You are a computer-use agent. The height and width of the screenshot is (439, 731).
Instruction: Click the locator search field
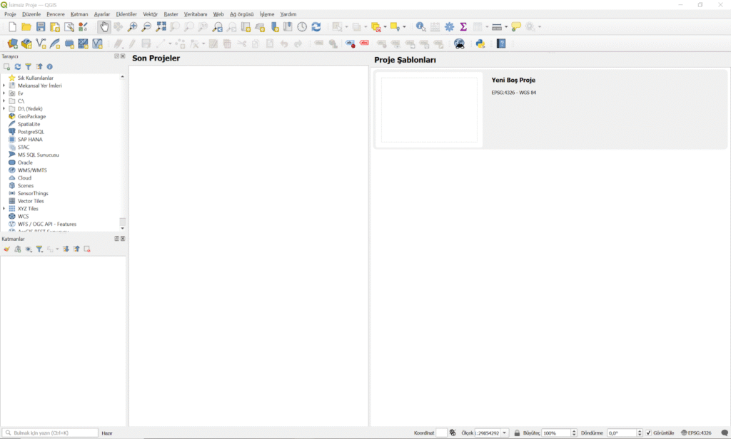50,433
